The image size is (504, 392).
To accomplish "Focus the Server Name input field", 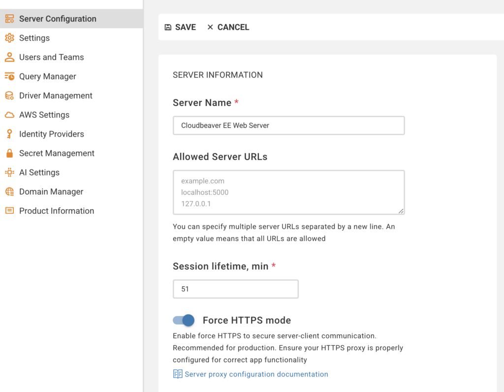I will point(288,126).
